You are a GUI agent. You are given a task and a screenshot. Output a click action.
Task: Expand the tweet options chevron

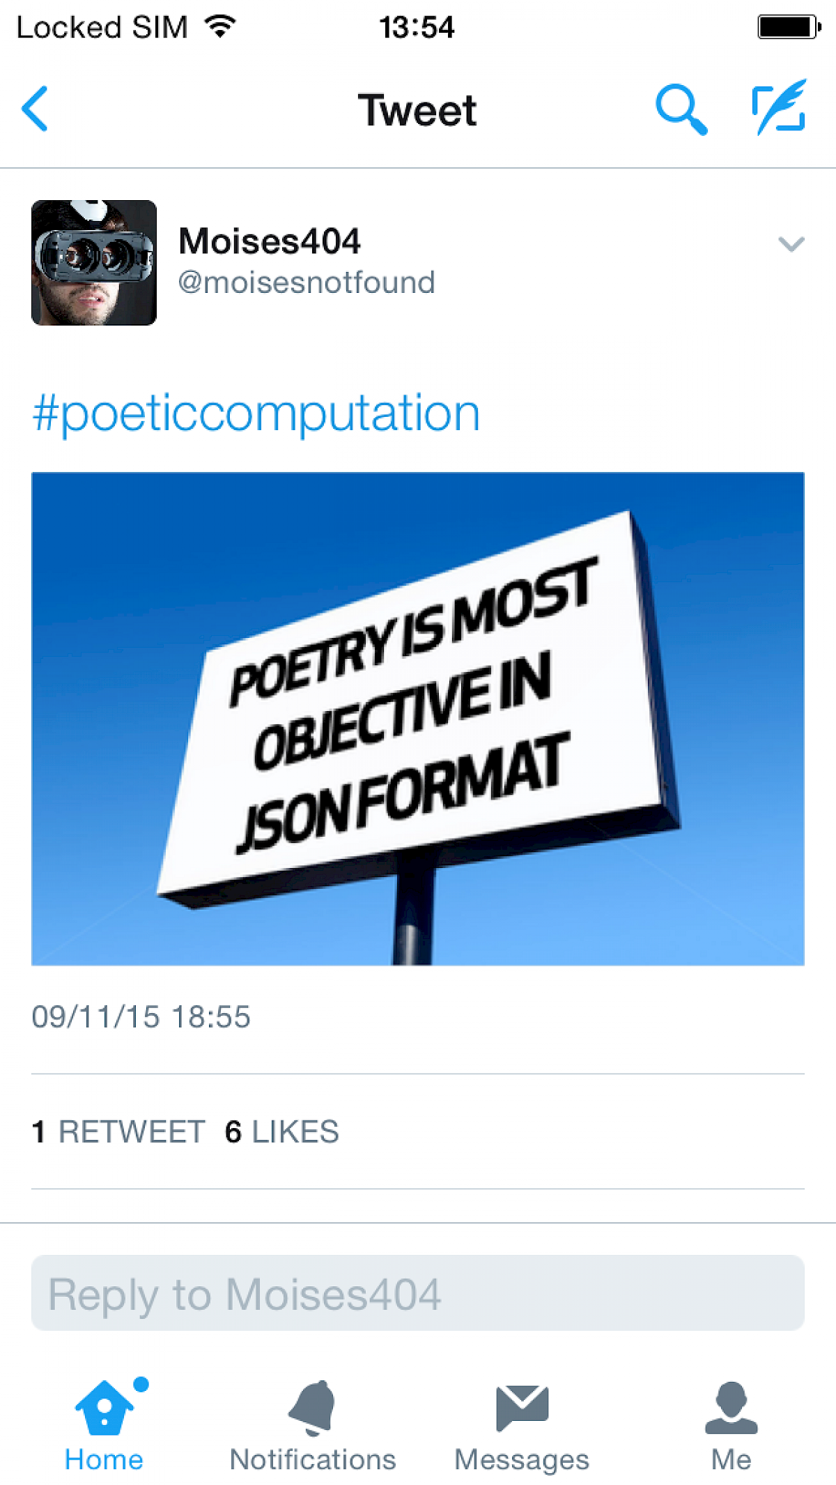pos(791,244)
